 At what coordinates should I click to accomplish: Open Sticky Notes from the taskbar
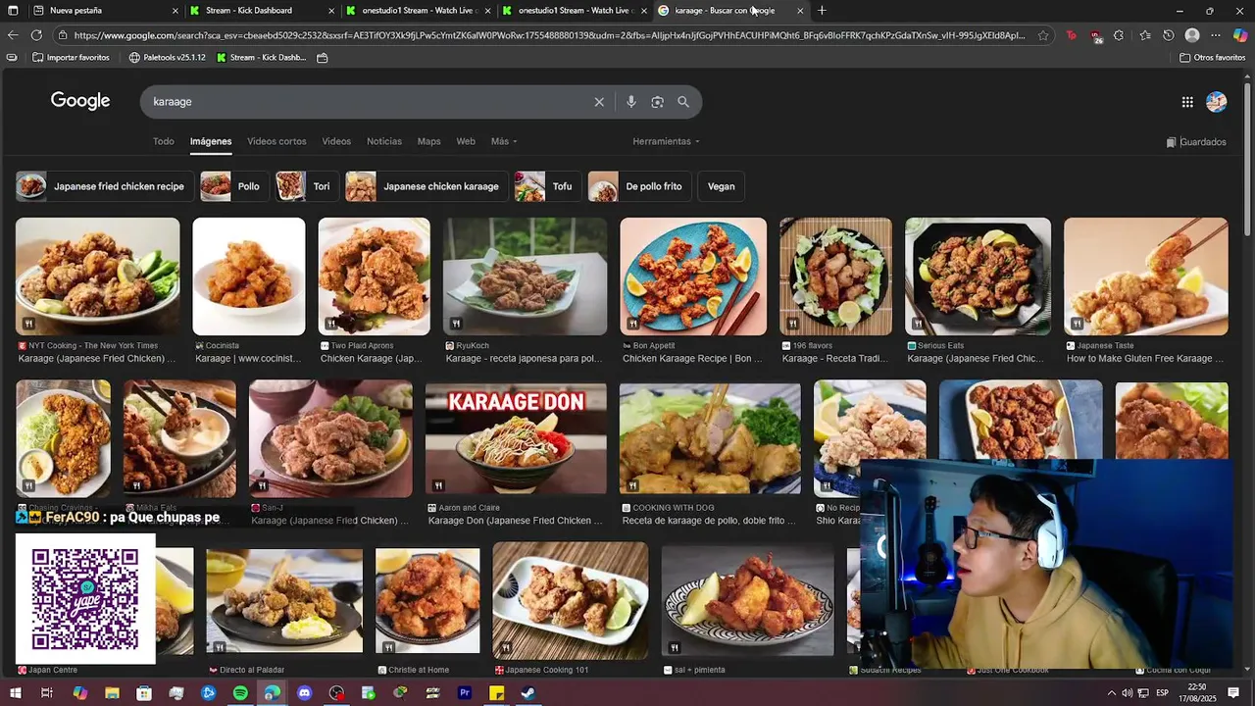(x=497, y=693)
